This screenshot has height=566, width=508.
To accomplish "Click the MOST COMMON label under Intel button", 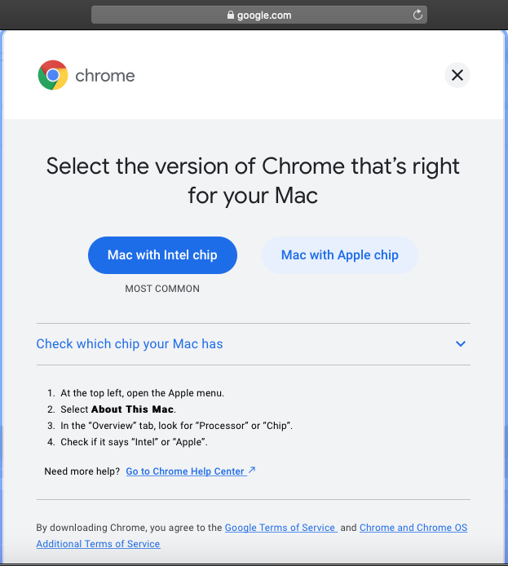I will pyautogui.click(x=162, y=289).
